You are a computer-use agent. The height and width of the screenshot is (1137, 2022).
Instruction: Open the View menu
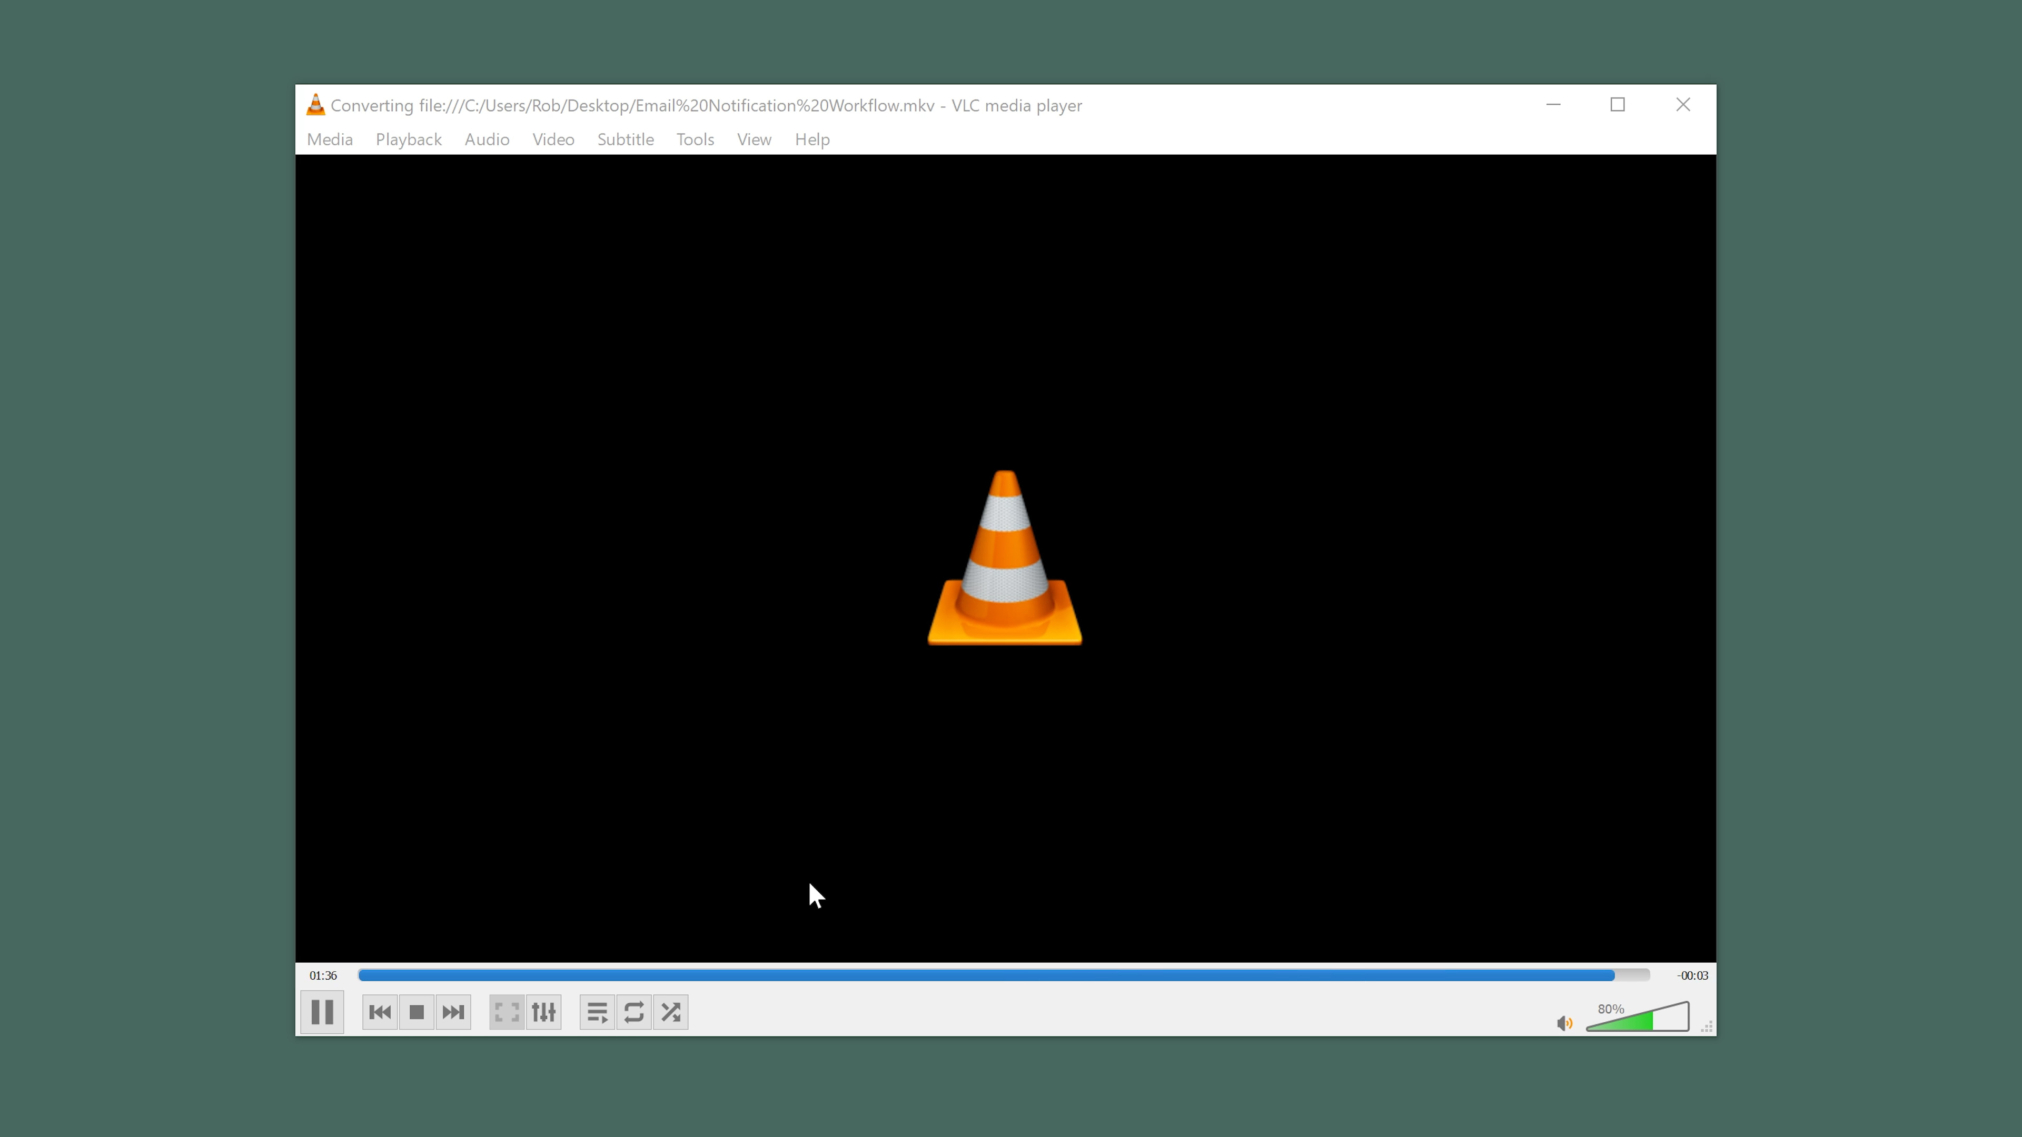tap(755, 139)
